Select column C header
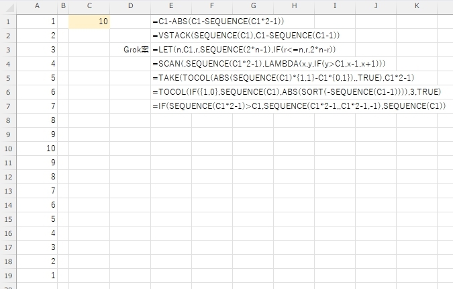Viewport: 453px width, 289px height. (89, 6)
